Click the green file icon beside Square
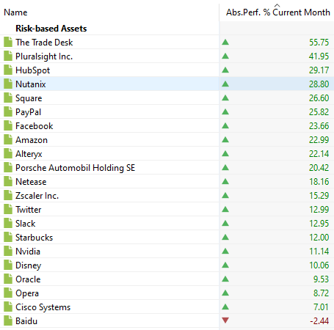 point(8,98)
